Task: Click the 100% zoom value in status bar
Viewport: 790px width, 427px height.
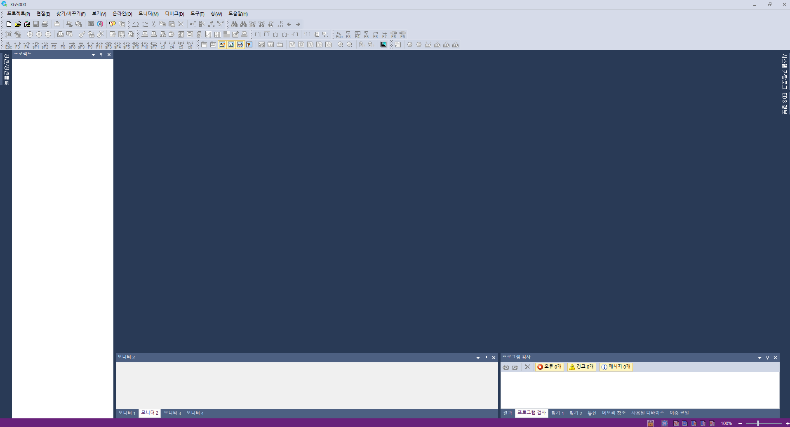Action: (x=726, y=423)
